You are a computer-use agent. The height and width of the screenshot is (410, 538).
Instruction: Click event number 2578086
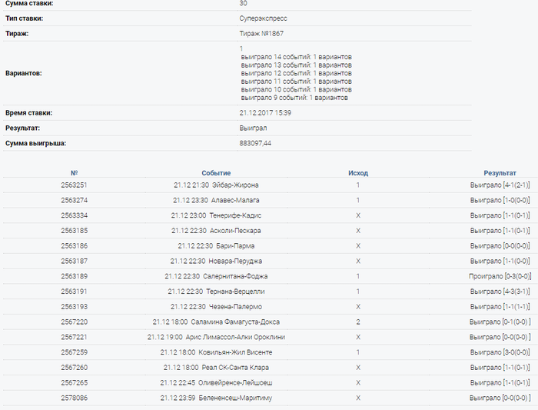[74, 398]
